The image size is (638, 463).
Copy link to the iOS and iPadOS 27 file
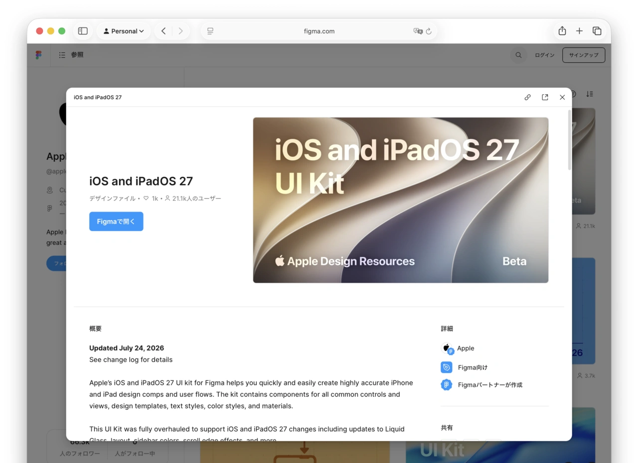(527, 97)
